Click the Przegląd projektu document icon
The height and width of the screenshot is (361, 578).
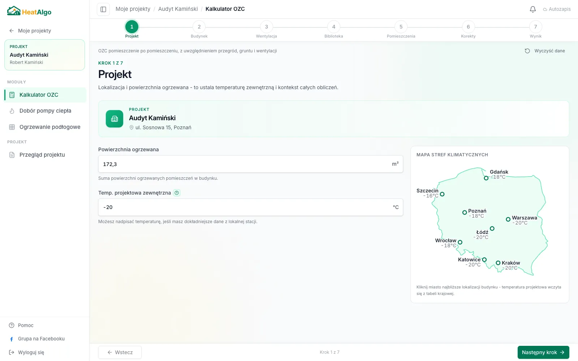tap(12, 155)
